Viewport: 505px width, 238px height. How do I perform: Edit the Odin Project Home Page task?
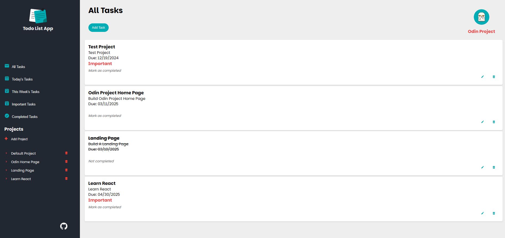click(482, 122)
